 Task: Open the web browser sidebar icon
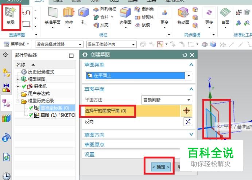click(x=7, y=157)
